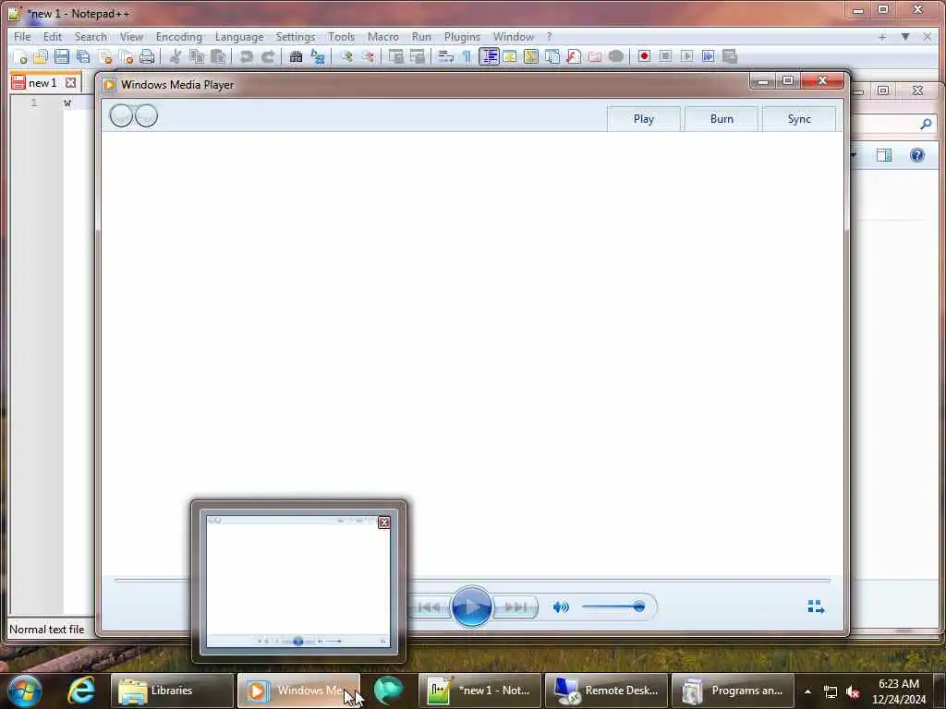Viewport: 946px width, 709px height.
Task: Start macro recording with red dot
Action: (x=644, y=56)
